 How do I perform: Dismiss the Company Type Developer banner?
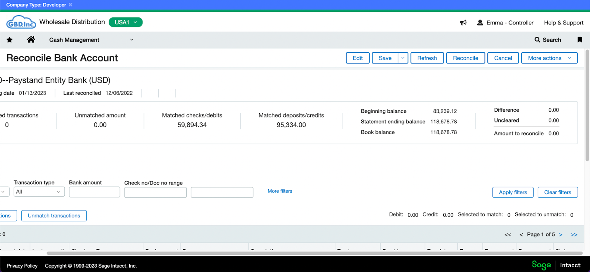pyautogui.click(x=70, y=4)
